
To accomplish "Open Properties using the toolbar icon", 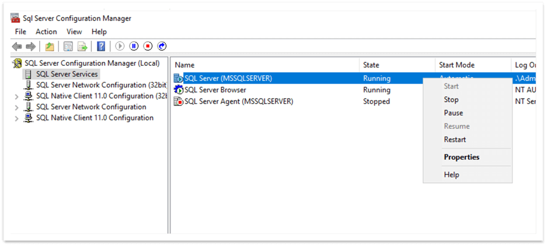I will [68, 47].
